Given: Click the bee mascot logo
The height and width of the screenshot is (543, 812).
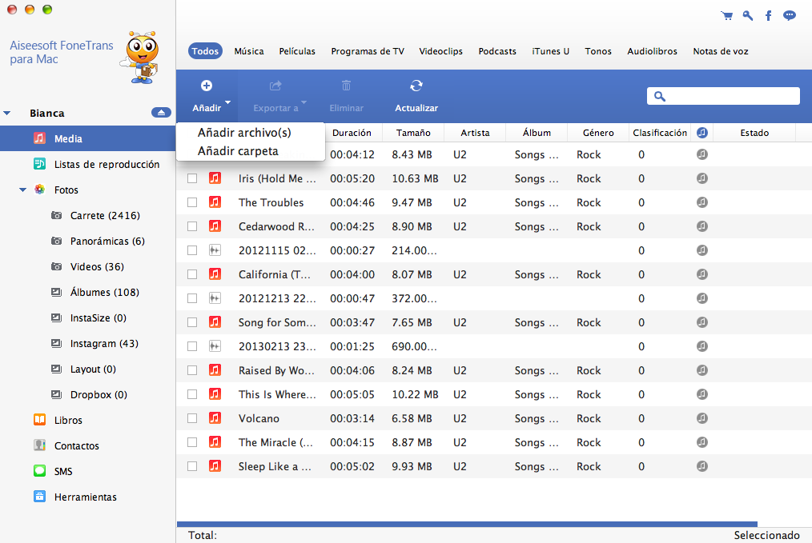Looking at the screenshot, I should (141, 58).
